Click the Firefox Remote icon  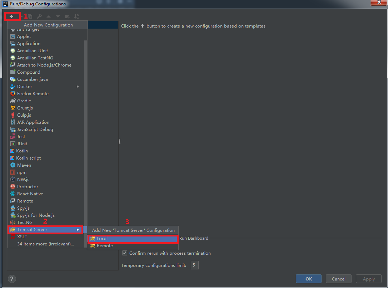(13, 94)
